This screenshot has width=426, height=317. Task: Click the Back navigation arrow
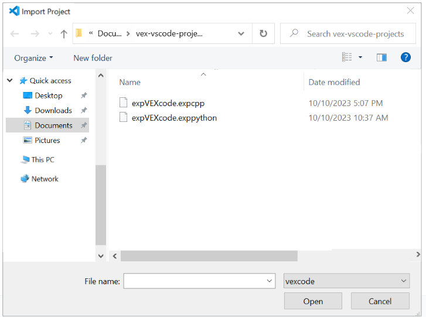[15, 34]
